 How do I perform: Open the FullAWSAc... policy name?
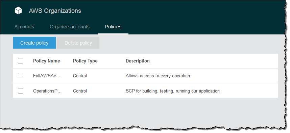point(47,76)
